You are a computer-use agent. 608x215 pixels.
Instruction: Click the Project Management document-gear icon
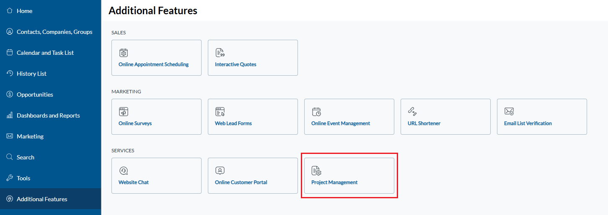(316, 171)
